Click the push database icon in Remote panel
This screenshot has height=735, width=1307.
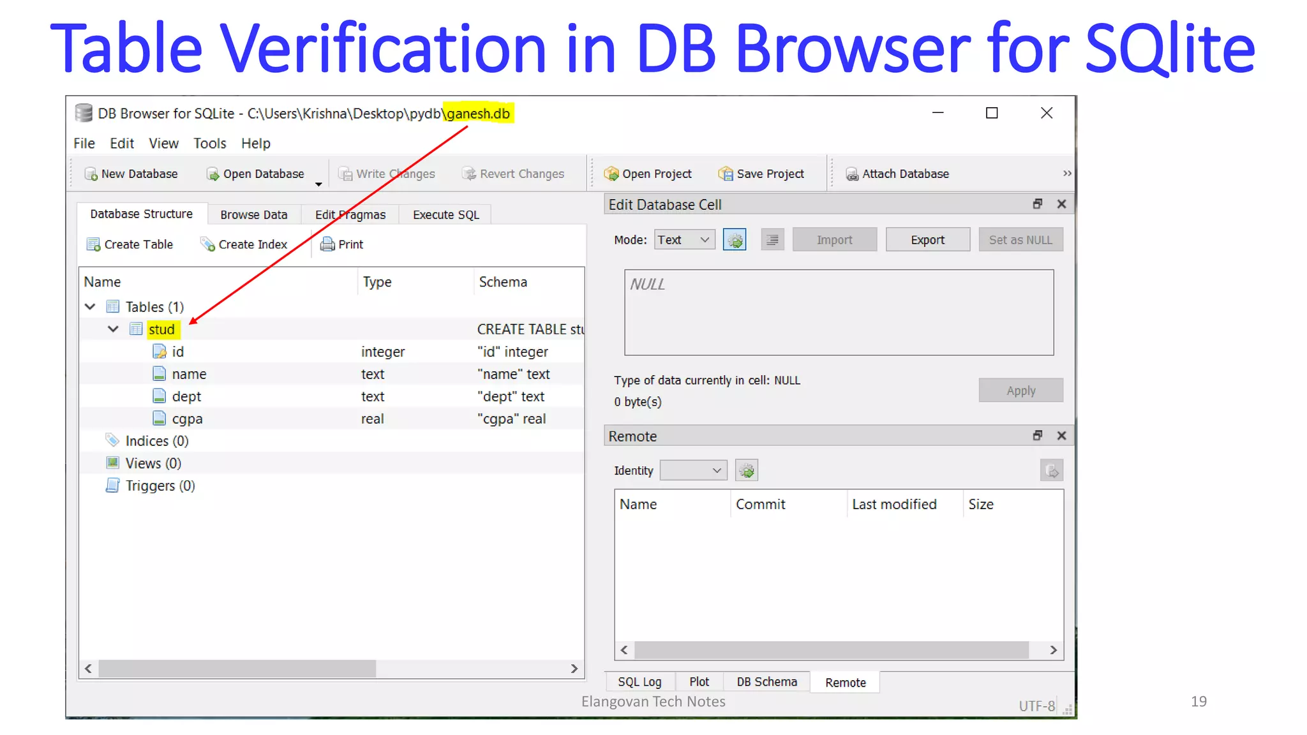tap(1052, 471)
